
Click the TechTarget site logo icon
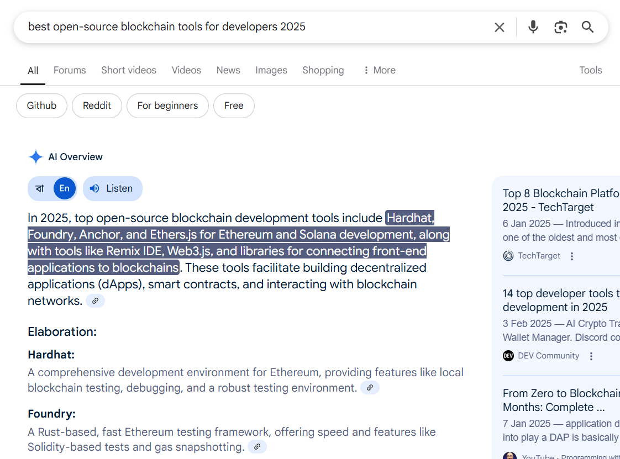(508, 256)
